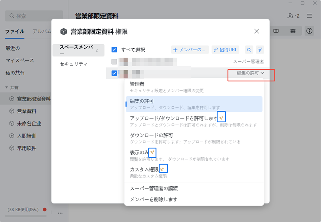The image size is (321, 222).
Task: Click the filter icon in permissions dialog
Action: click(x=260, y=49)
